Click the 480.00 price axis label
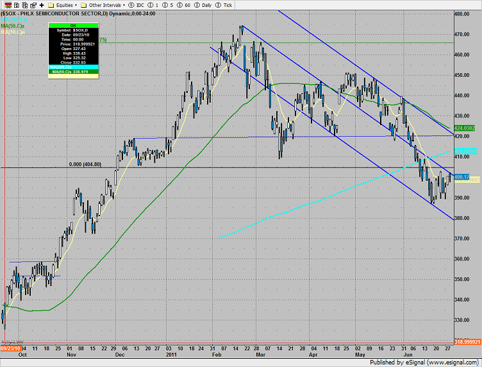Screen dimensions: 482x367 pos(462,14)
